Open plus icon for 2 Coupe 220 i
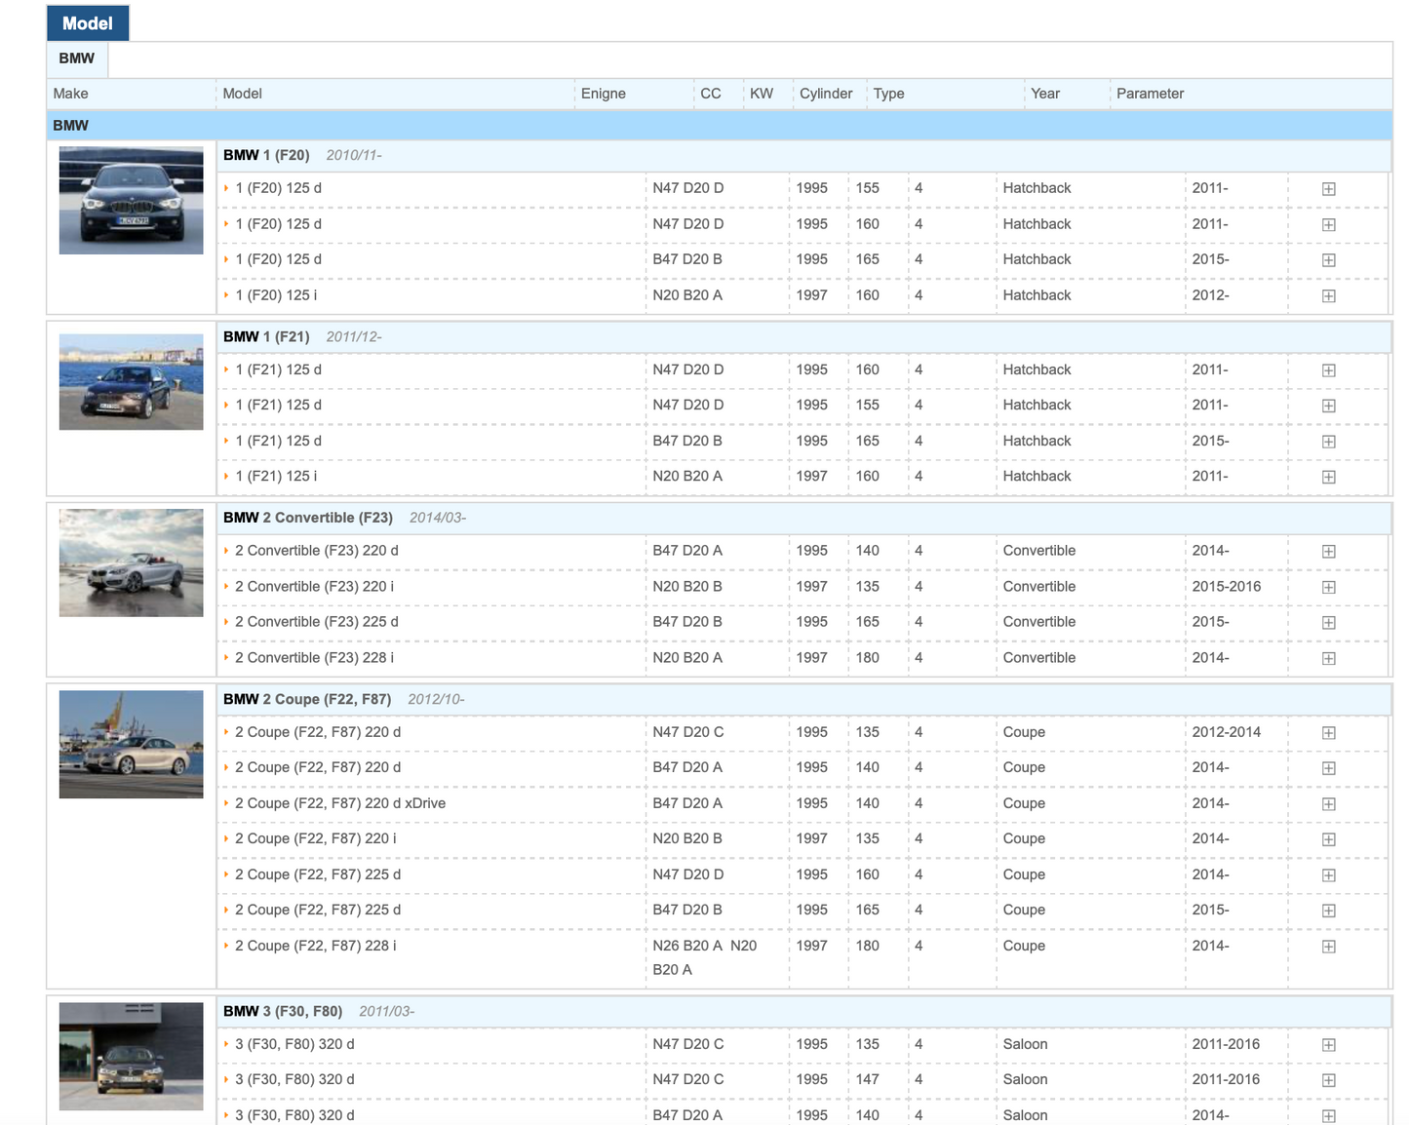 (1328, 839)
